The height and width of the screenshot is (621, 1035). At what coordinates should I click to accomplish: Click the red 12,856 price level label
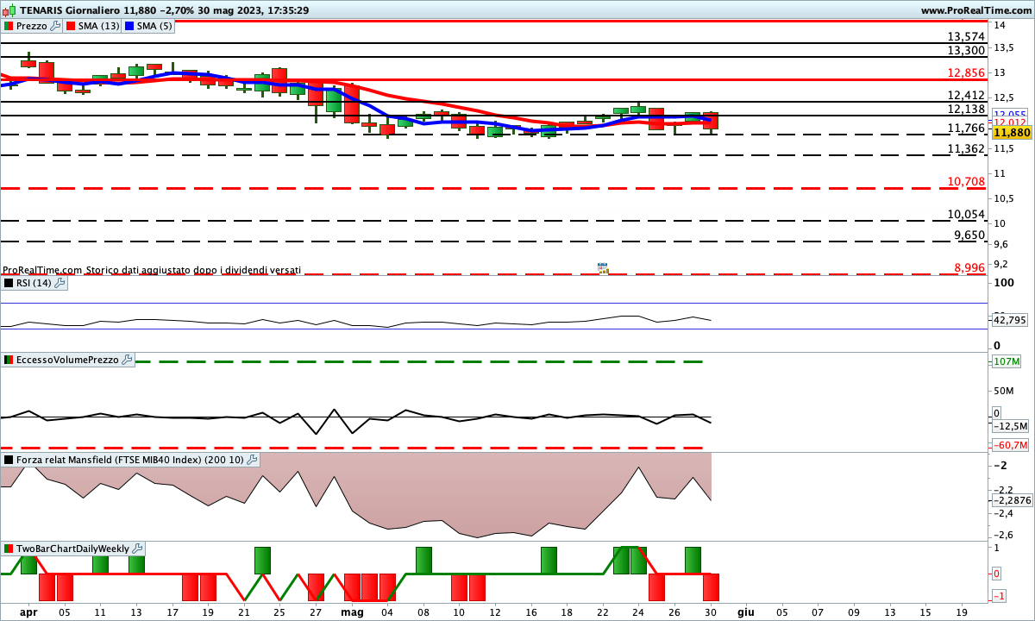966,72
